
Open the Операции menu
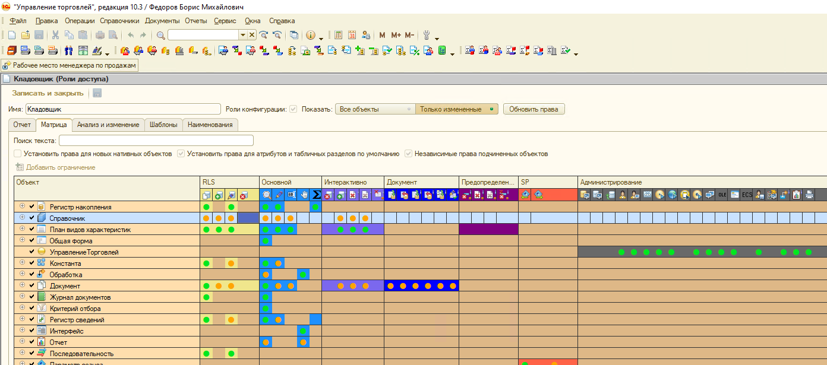80,21
